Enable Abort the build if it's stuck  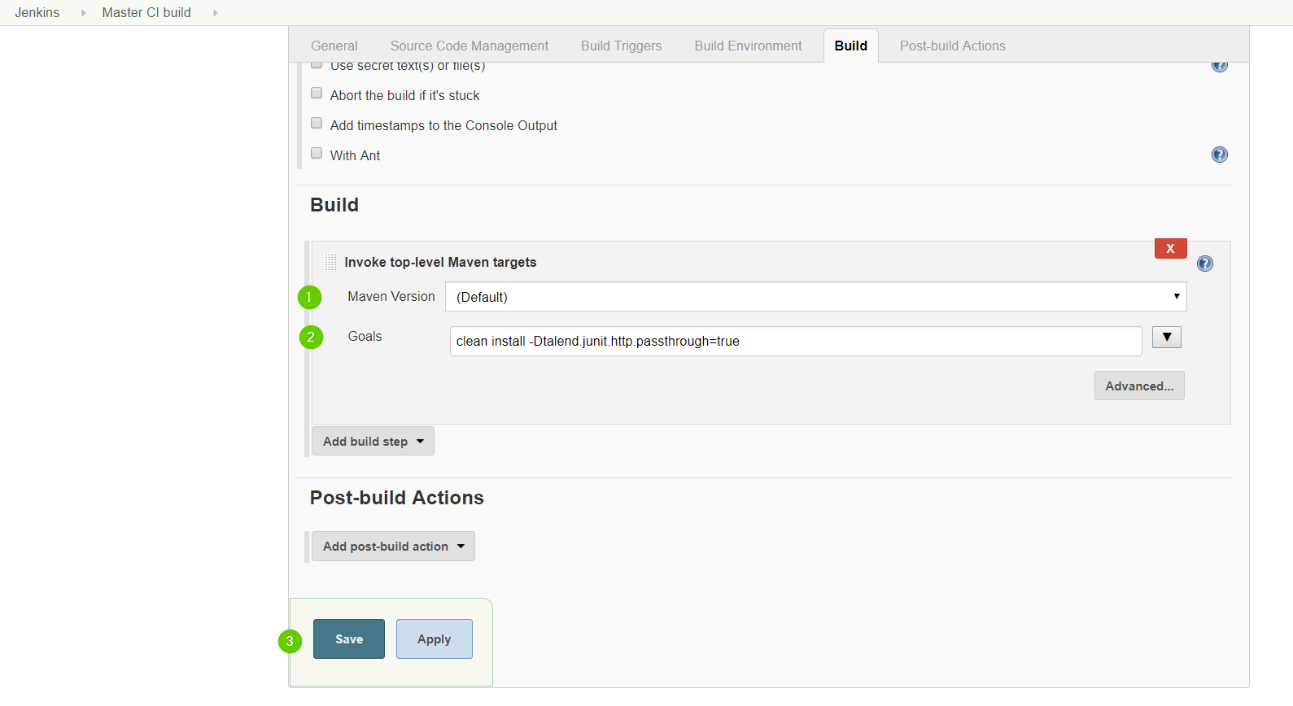(317, 94)
